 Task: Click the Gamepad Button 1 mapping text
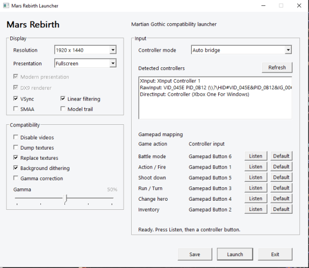(210, 167)
